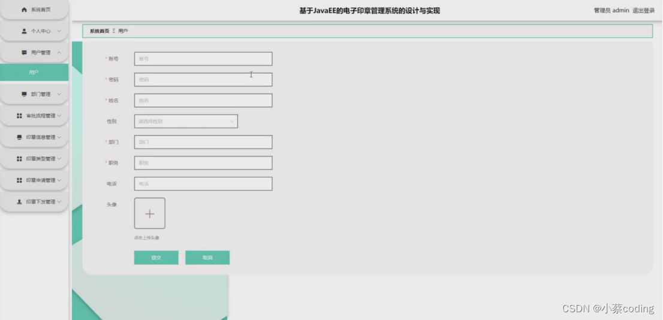Viewport: 663px width, 320px height.
Task: Focus the 职务 input field
Action: (203, 163)
